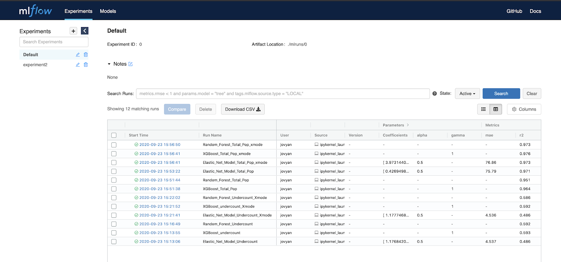Open the 2020-09-23 15:56:50 run link
The image size is (561, 262).
pos(160,145)
